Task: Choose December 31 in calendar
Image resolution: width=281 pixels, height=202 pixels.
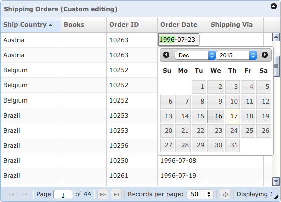Action: [x=232, y=145]
